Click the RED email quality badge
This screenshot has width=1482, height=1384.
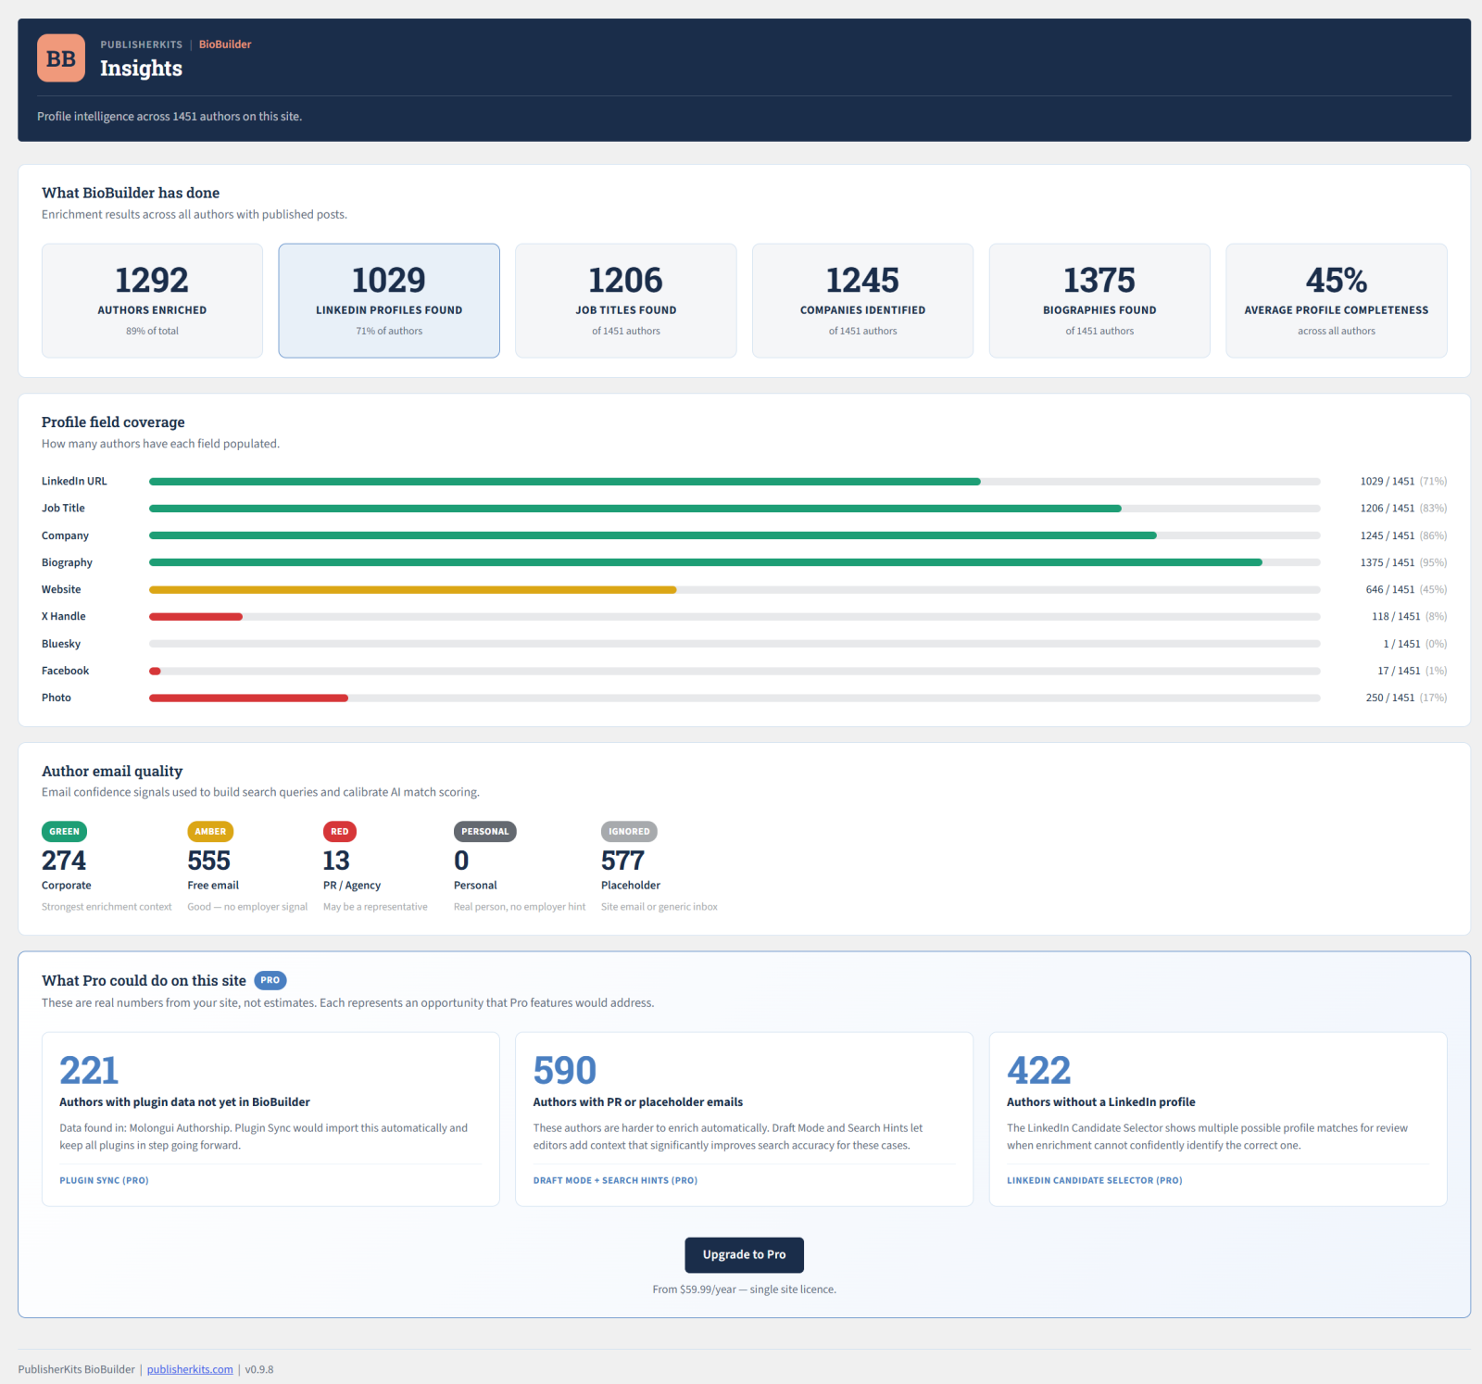pos(340,831)
